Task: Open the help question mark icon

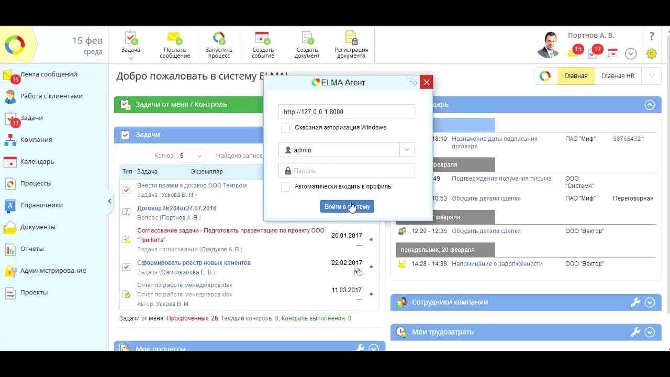Action: [652, 36]
